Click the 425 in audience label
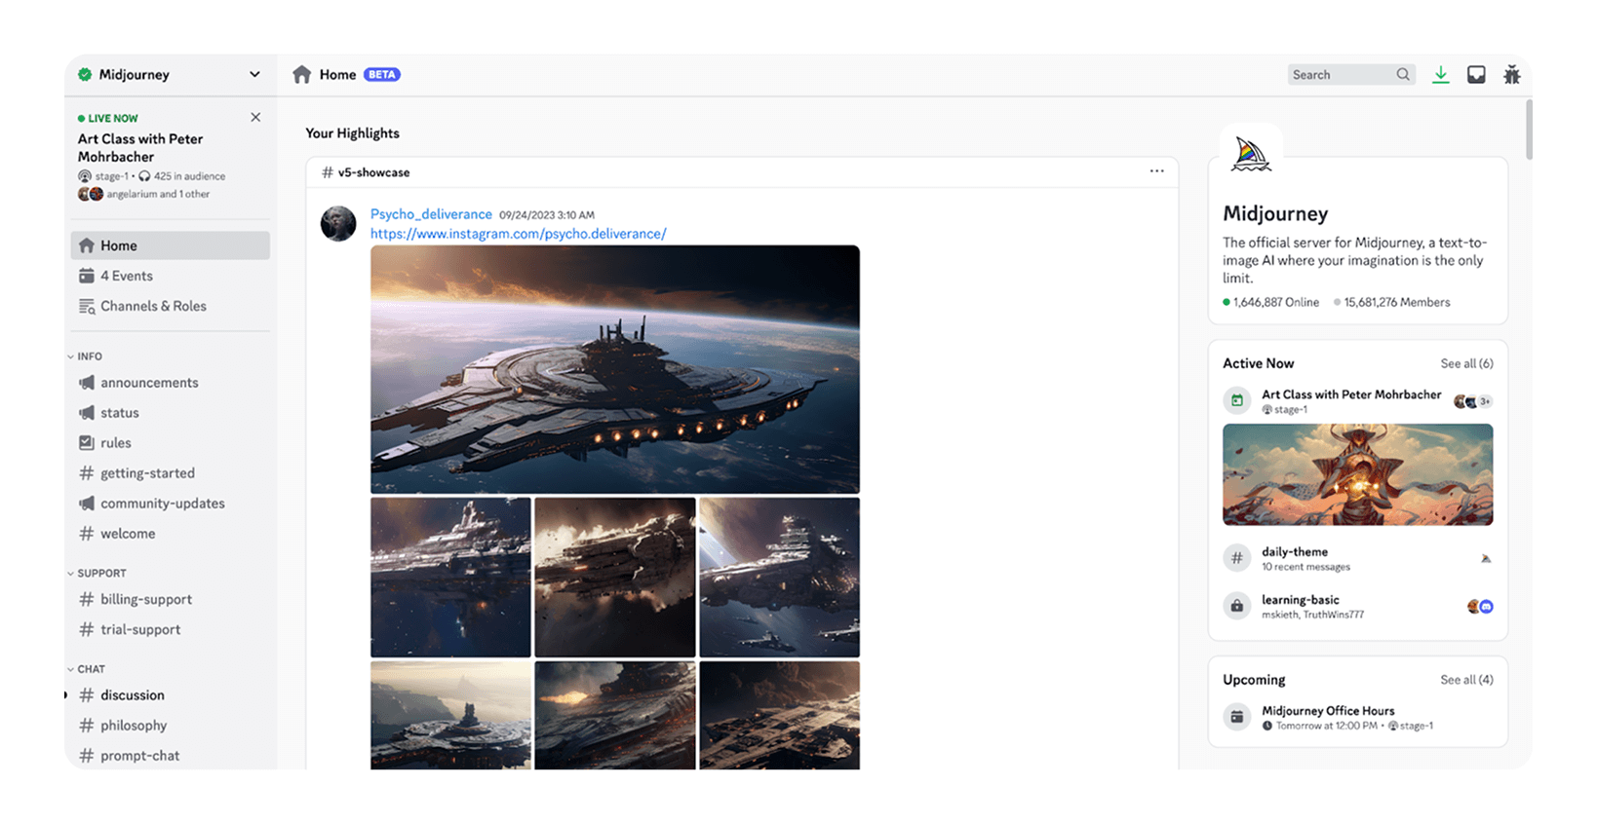 click(183, 176)
